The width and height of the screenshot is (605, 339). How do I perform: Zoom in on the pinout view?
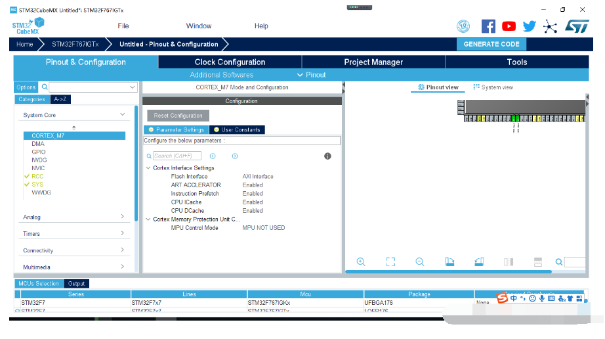point(361,261)
